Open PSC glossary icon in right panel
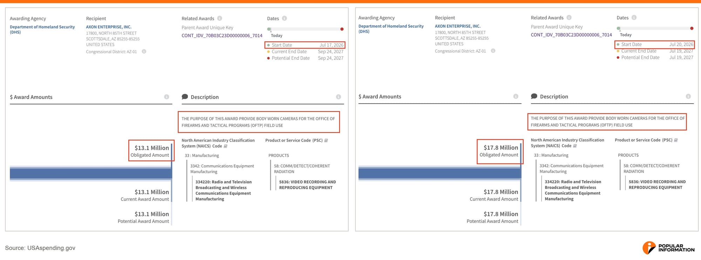 pyautogui.click(x=676, y=140)
